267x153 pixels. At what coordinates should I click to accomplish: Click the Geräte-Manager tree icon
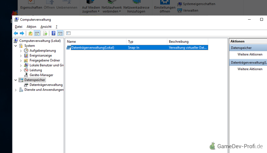[x=26, y=75]
